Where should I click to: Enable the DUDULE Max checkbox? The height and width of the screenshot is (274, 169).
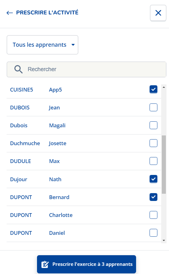pos(153,161)
